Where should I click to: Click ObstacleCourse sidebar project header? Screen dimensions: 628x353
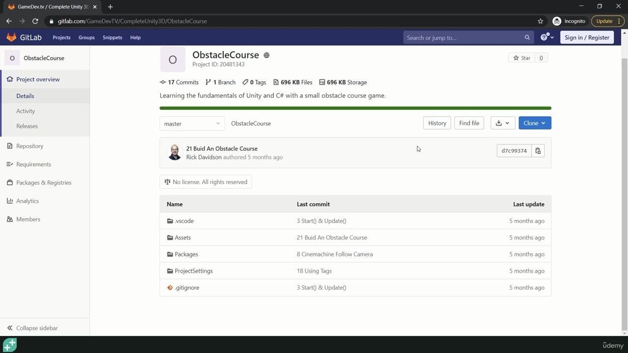45,58
